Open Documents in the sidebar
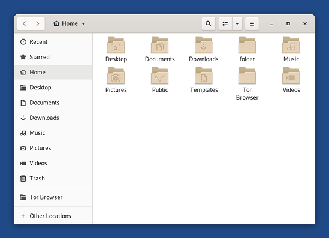This screenshot has width=329, height=238. coord(54,103)
